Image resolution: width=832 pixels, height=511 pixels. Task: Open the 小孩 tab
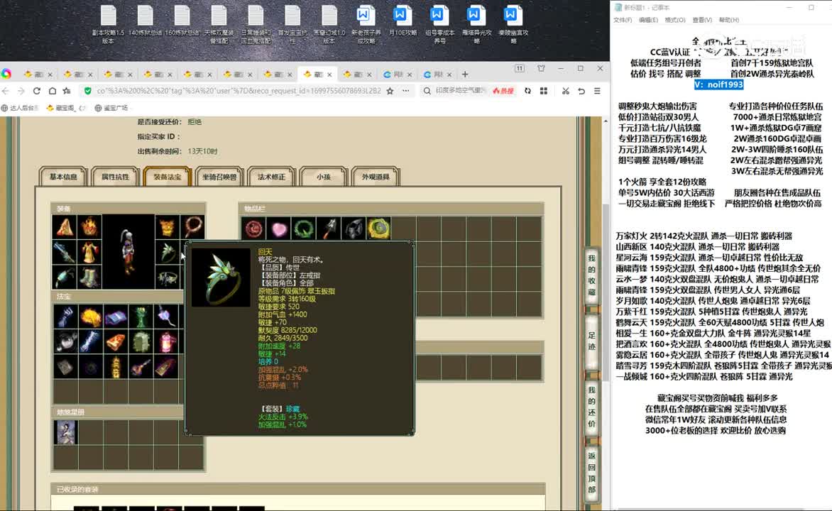[323, 177]
